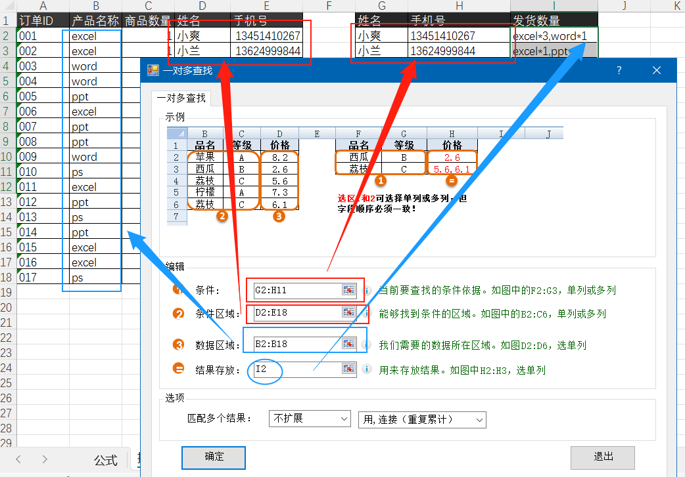The height and width of the screenshot is (477, 685).
Task: Click cell with 产品名称 header
Action: (96, 20)
